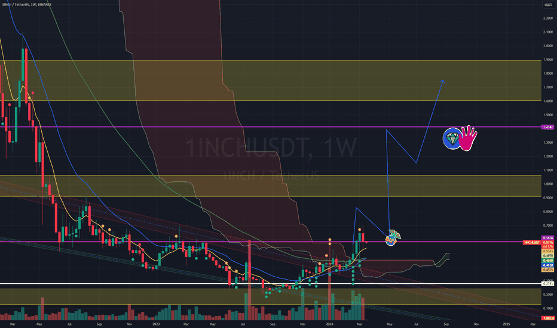Viewport: 557px width, 328px height.
Task: Select the orange 0.4525 indicator label
Action: 548,270
